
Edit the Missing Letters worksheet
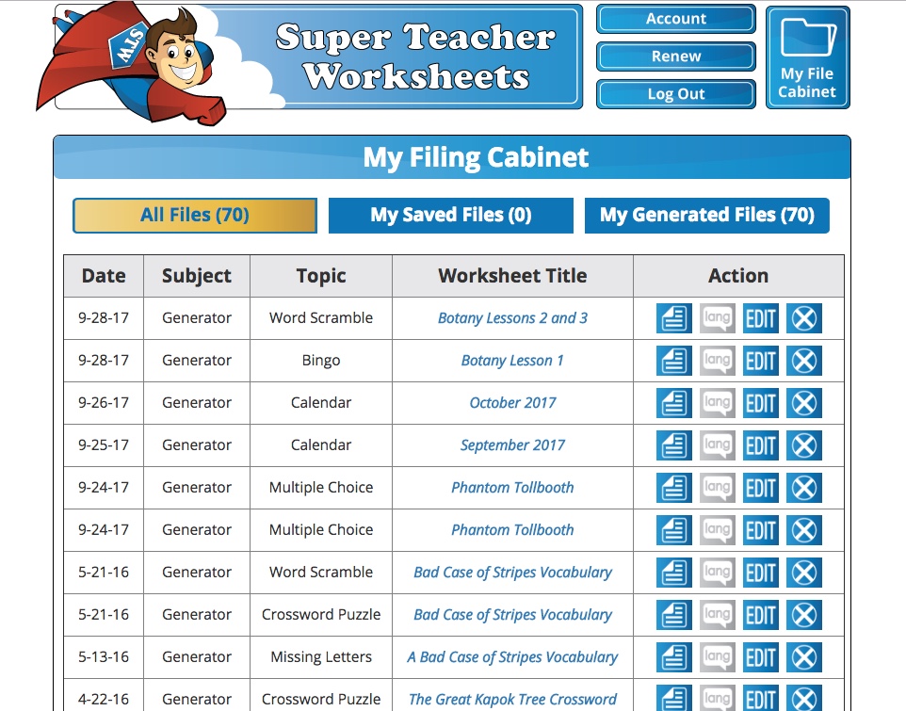(x=760, y=657)
